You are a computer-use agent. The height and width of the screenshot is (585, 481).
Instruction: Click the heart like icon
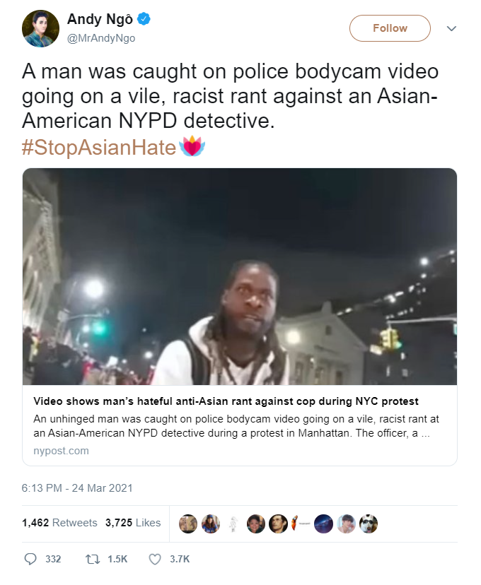[155, 559]
